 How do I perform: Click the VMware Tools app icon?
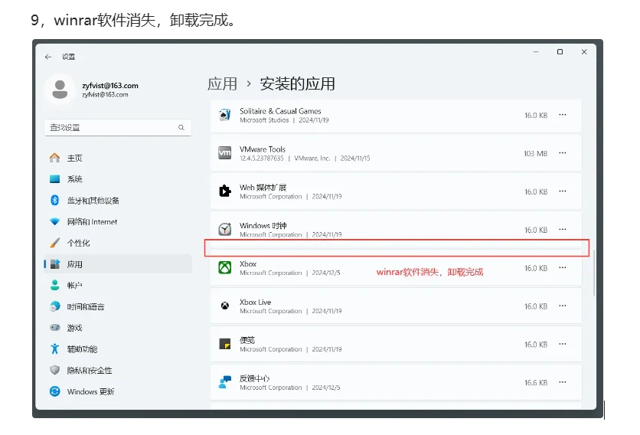pos(225,153)
